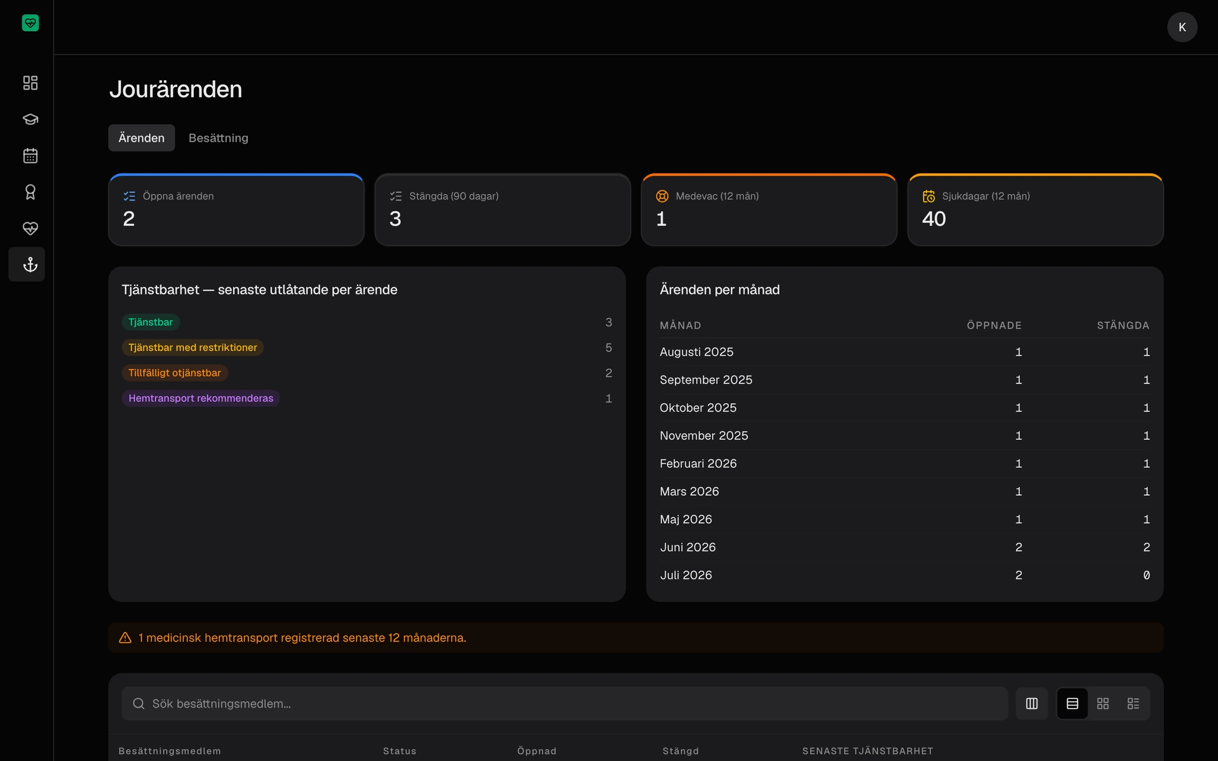The image size is (1218, 761).
Task: Click the Stängd column header
Action: (x=680, y=751)
